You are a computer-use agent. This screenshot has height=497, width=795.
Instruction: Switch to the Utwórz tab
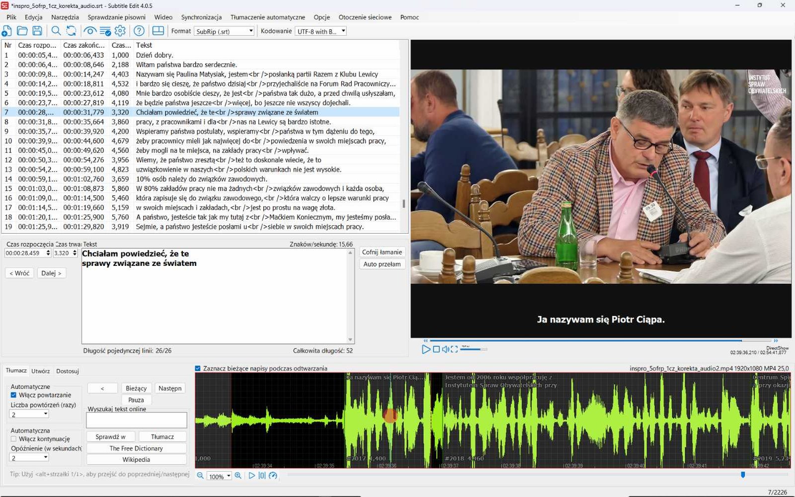pyautogui.click(x=41, y=371)
